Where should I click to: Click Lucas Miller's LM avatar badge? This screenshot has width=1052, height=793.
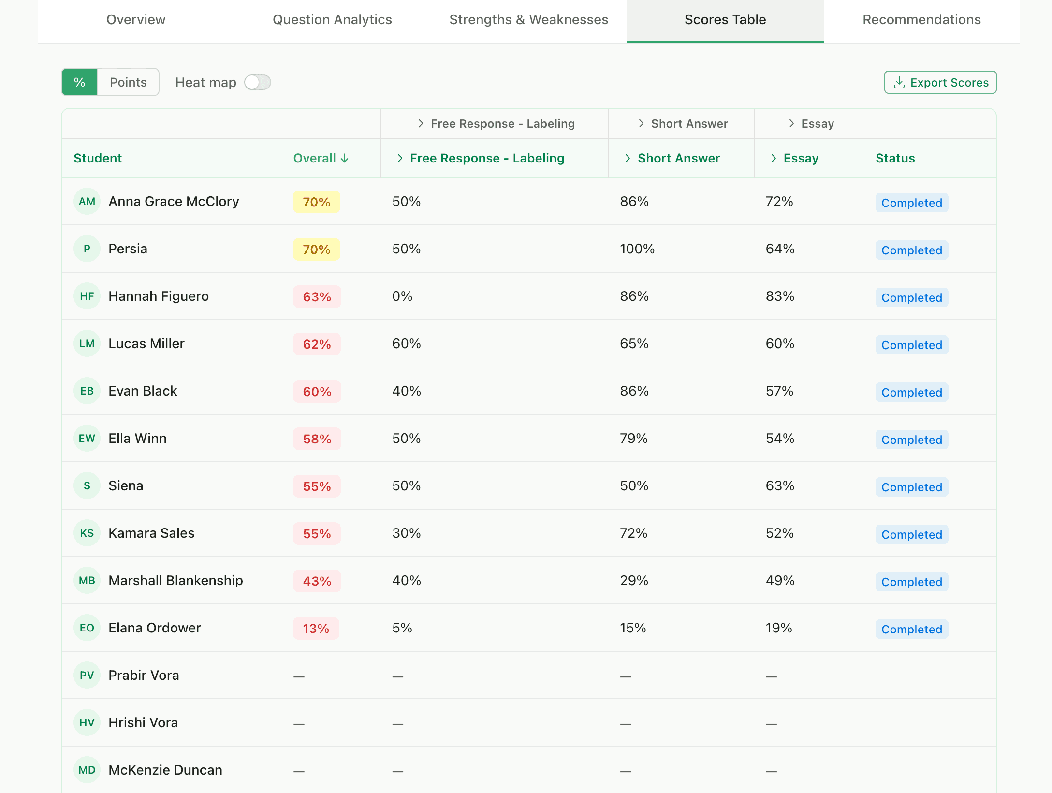tap(87, 343)
